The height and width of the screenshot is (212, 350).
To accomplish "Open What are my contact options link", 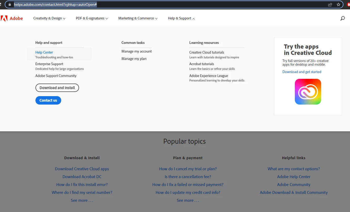I will [294, 169].
